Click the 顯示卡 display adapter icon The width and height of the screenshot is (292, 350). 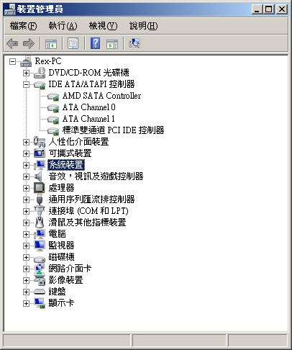click(40, 303)
